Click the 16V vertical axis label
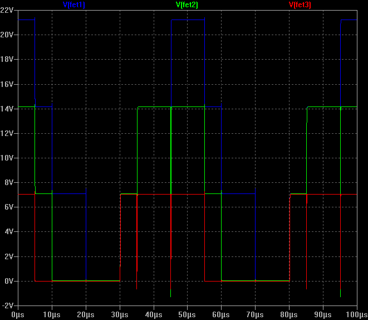This screenshot has height=320, width=368. coord(7,84)
